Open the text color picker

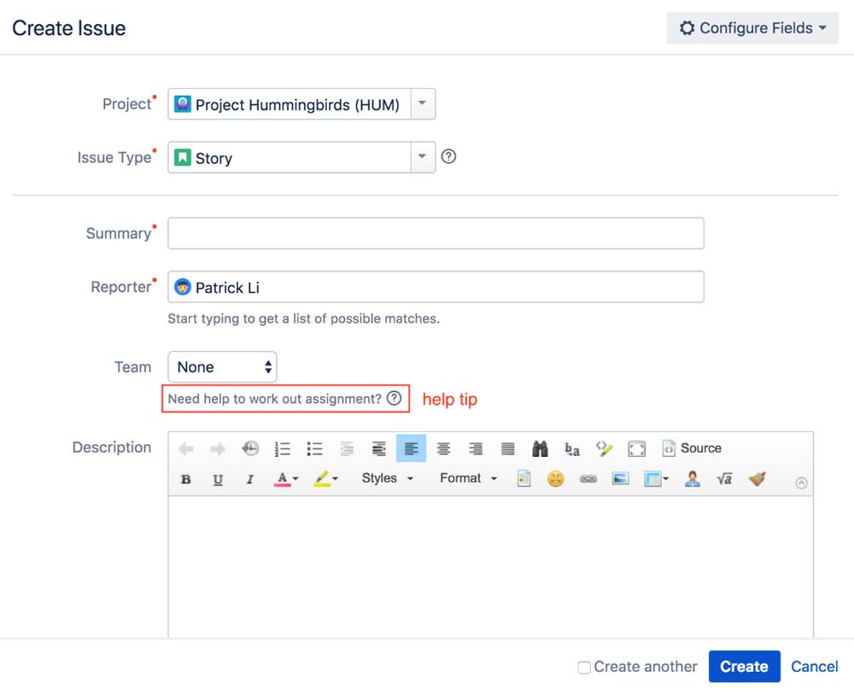(286, 479)
